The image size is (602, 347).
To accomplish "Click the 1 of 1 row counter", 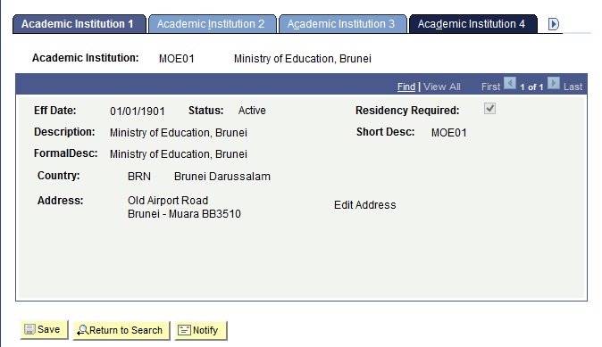I will point(531,87).
